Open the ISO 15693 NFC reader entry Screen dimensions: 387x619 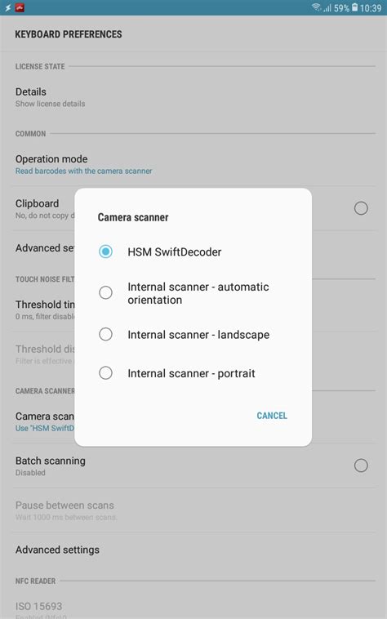[x=193, y=608]
